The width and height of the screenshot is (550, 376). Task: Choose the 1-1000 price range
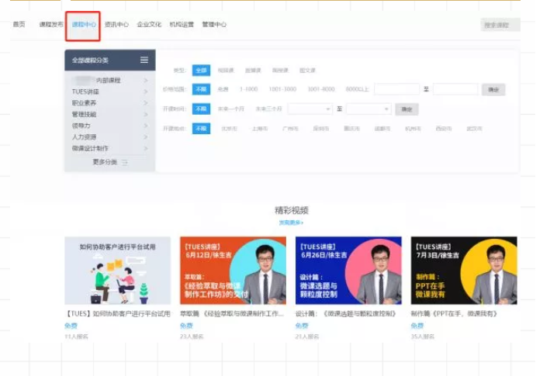coord(249,89)
